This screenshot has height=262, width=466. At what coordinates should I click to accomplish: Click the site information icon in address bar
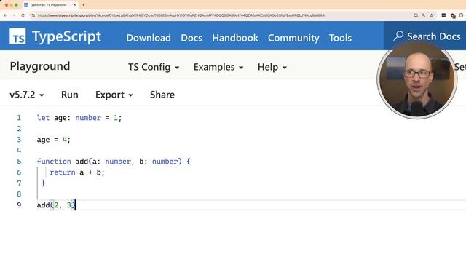pos(33,15)
